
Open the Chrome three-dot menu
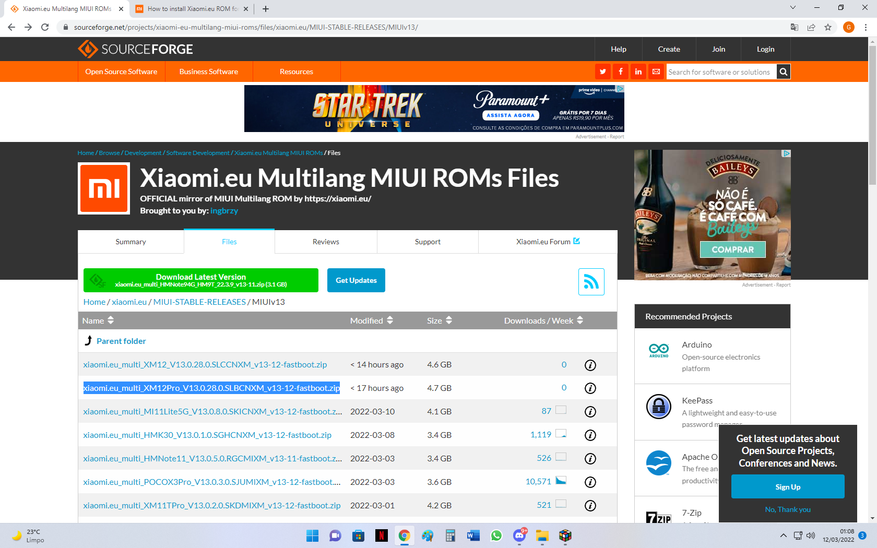pyautogui.click(x=866, y=27)
